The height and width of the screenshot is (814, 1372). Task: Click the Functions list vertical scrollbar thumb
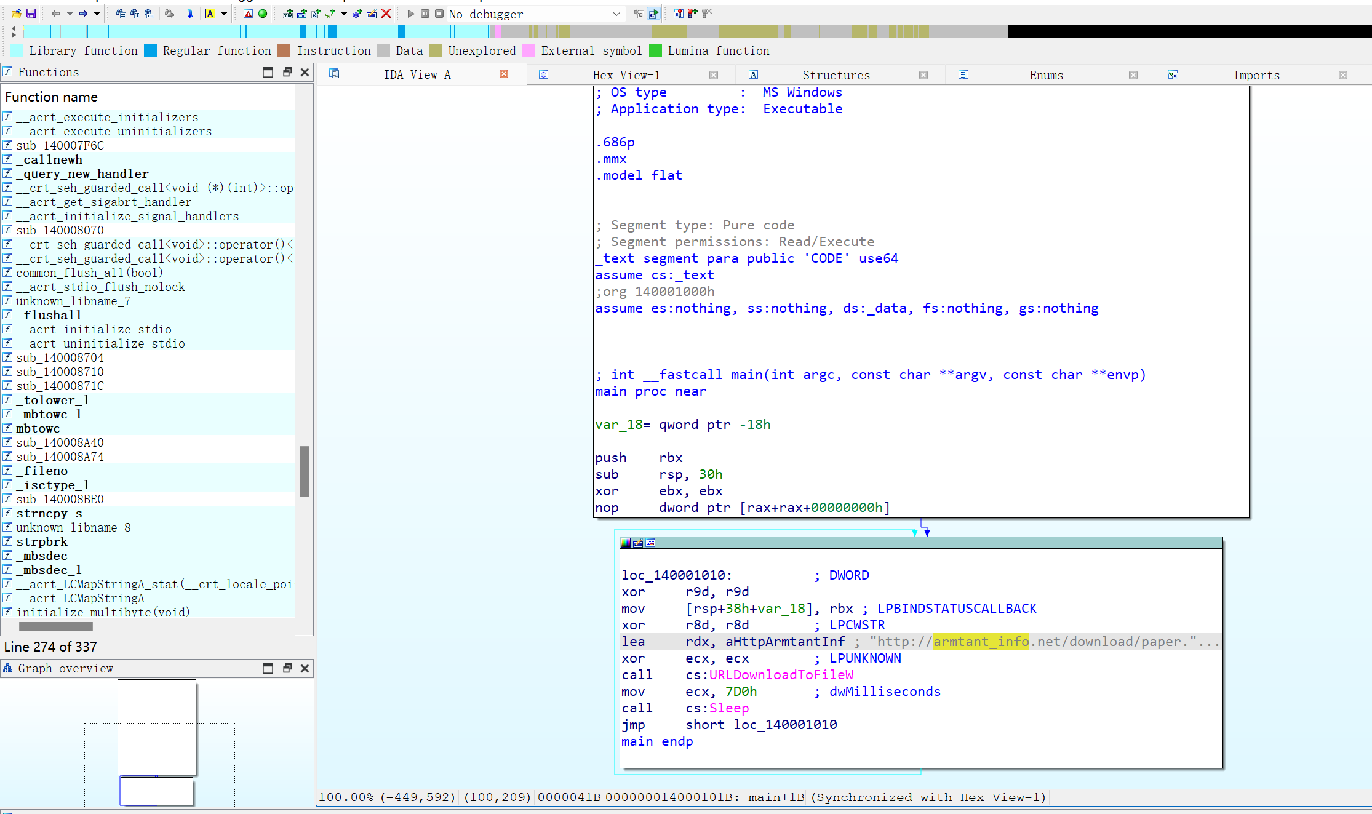click(x=304, y=471)
